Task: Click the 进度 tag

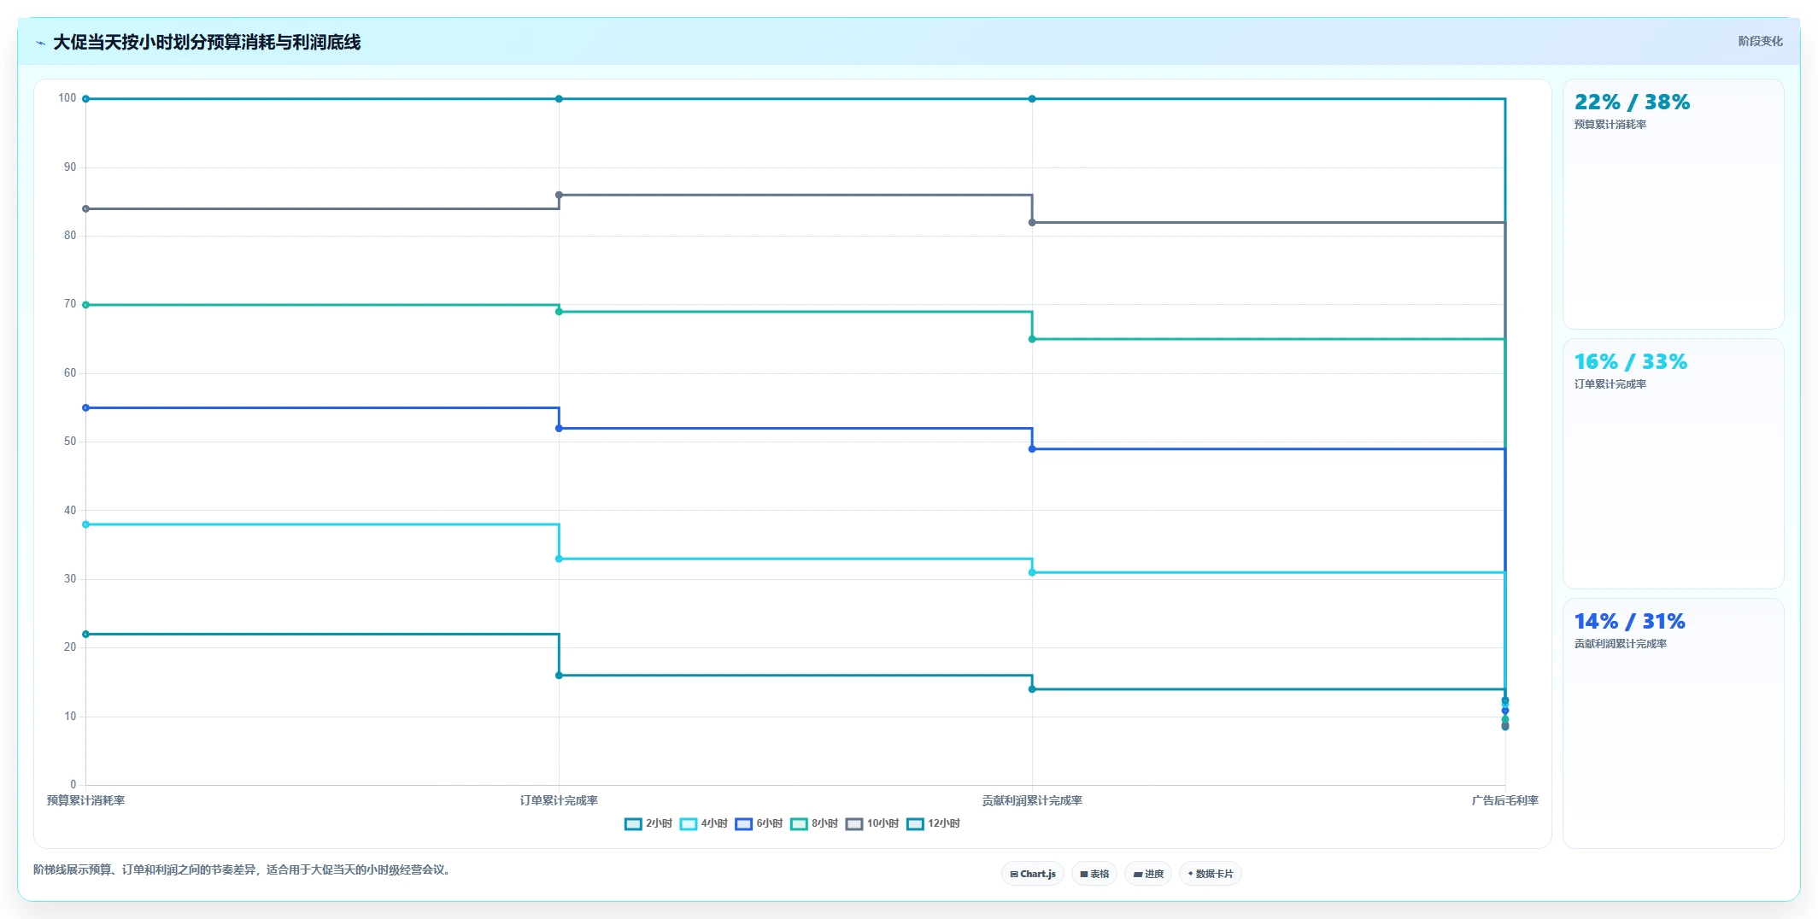Action: (1148, 874)
